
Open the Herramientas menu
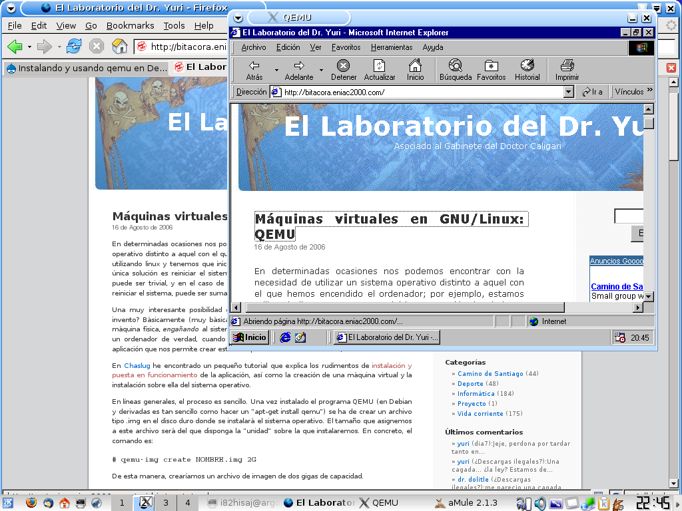coord(391,47)
